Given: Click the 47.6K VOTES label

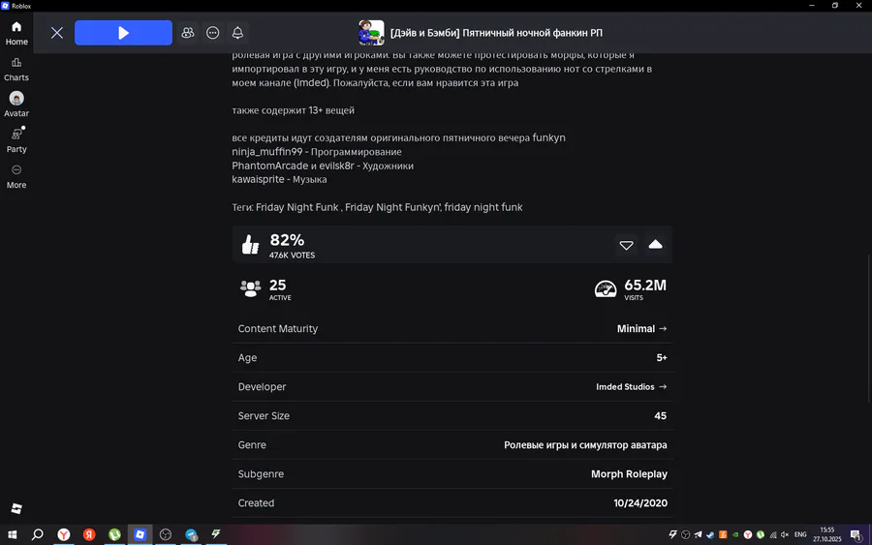Looking at the screenshot, I should click(292, 255).
